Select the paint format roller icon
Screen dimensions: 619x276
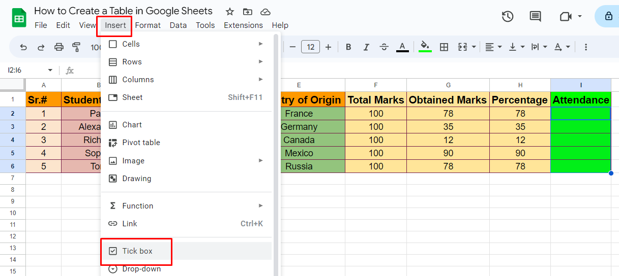[76, 47]
